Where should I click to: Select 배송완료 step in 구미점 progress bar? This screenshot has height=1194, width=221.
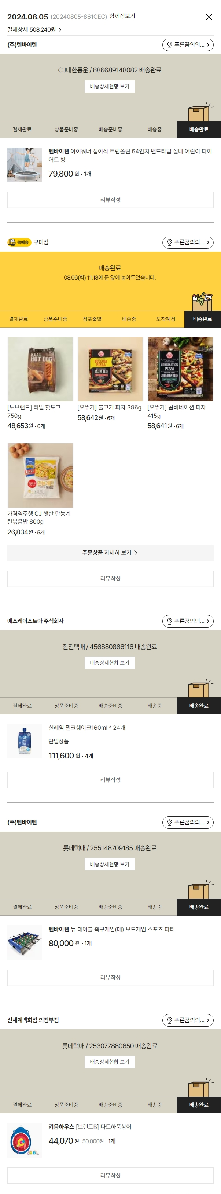pyautogui.click(x=203, y=319)
